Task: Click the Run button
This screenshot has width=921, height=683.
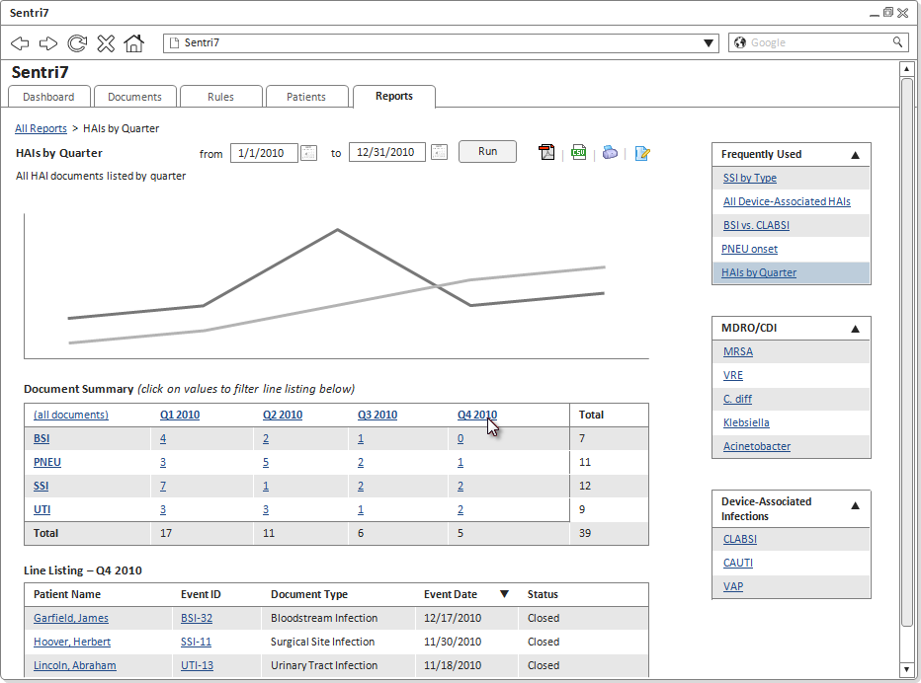Action: point(487,151)
